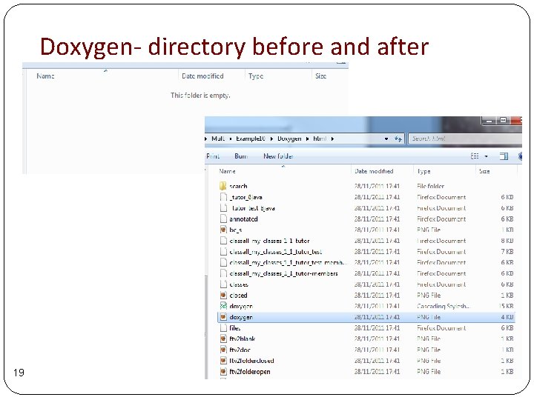Image resolution: width=534 pixels, height=400 pixels.
Task: Click the Example10 breadcrumb segment
Action: (251, 139)
